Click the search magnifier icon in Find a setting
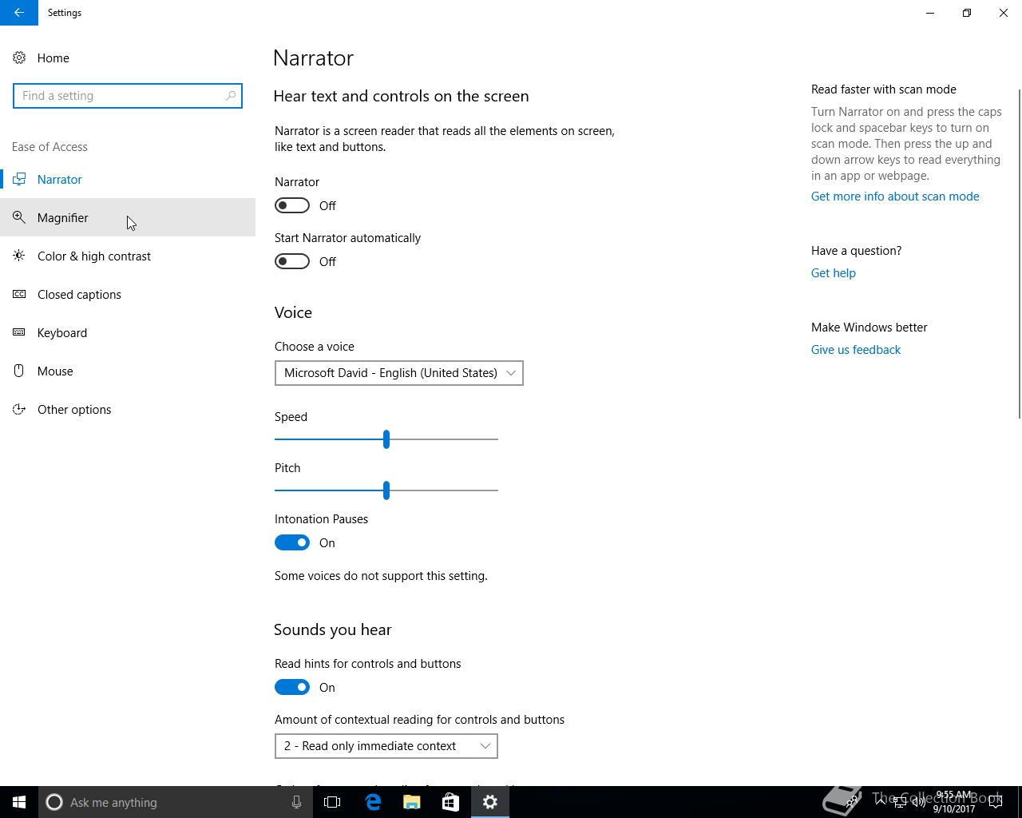 click(x=231, y=96)
